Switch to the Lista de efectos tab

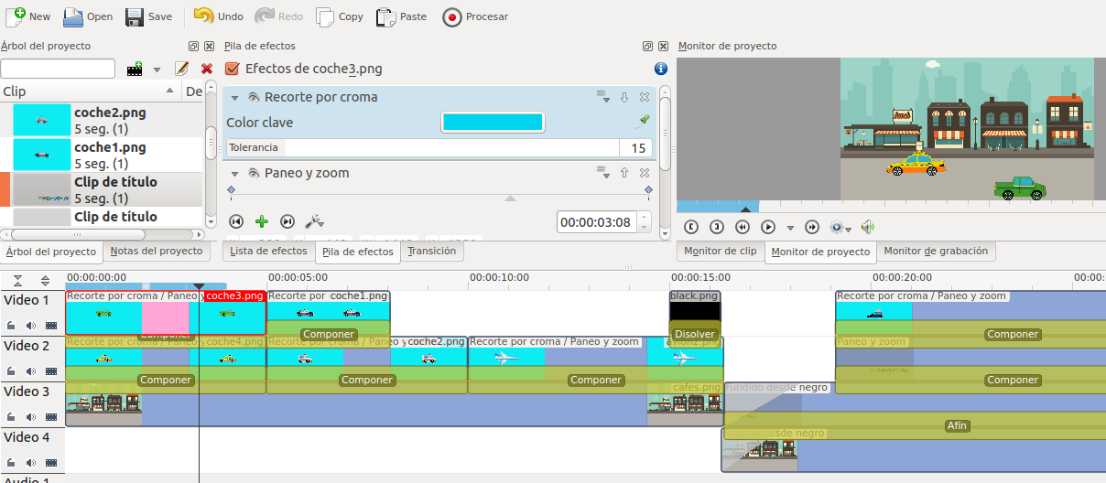tap(268, 251)
